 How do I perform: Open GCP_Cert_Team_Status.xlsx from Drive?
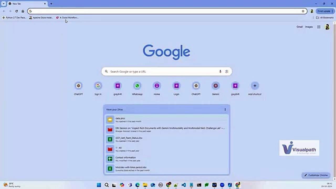coord(167,139)
